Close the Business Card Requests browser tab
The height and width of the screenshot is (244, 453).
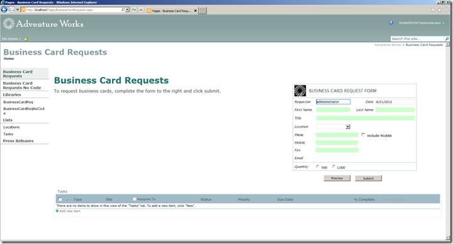pyautogui.click(x=196, y=11)
